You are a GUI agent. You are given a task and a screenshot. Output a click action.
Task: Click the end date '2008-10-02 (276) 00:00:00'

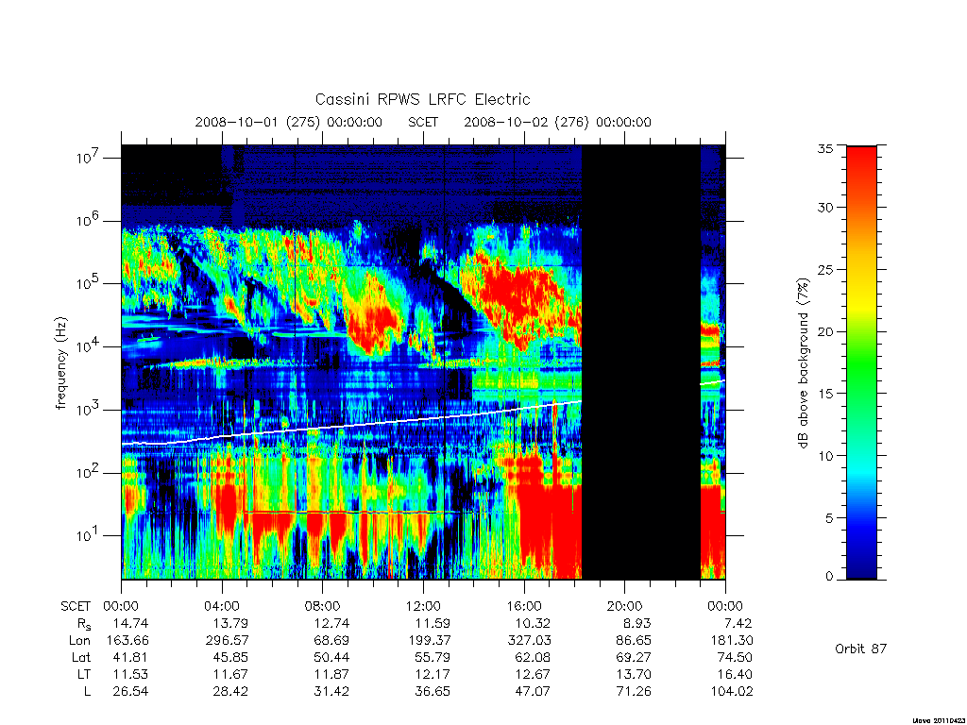click(x=557, y=122)
